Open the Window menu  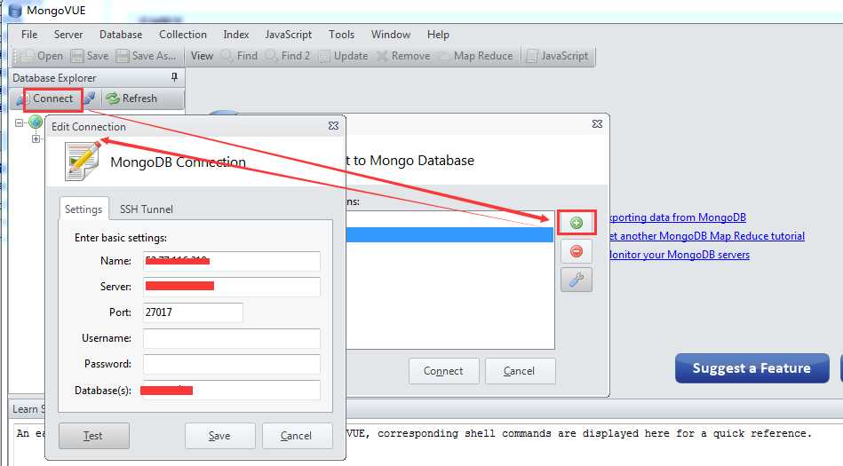coord(391,35)
